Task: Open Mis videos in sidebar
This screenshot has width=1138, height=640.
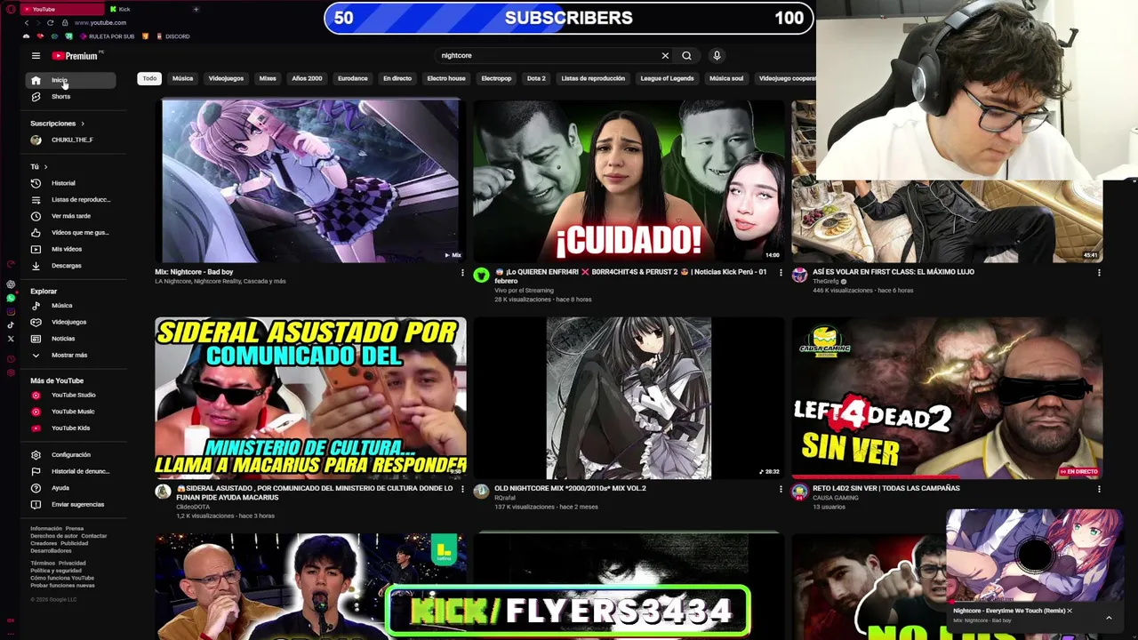Action: click(x=71, y=249)
